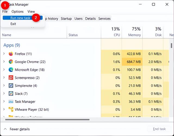Expand the Slack process group

[4, 94]
